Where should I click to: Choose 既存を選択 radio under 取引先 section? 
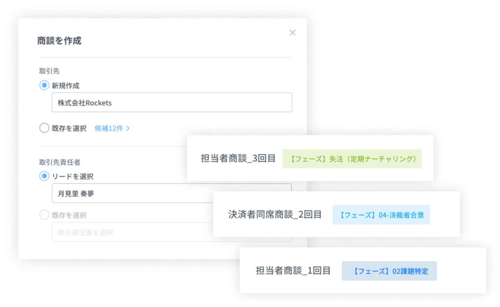point(44,128)
